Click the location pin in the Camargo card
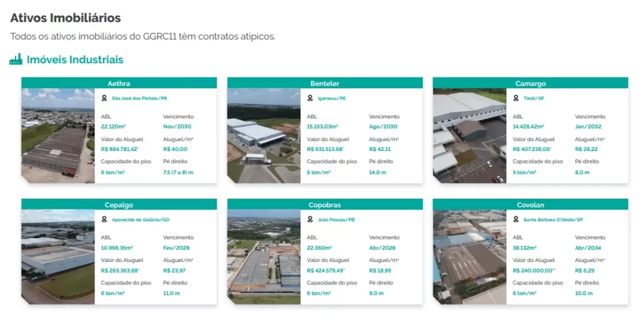Image resolution: width=641 pixels, height=334 pixels. (516, 98)
